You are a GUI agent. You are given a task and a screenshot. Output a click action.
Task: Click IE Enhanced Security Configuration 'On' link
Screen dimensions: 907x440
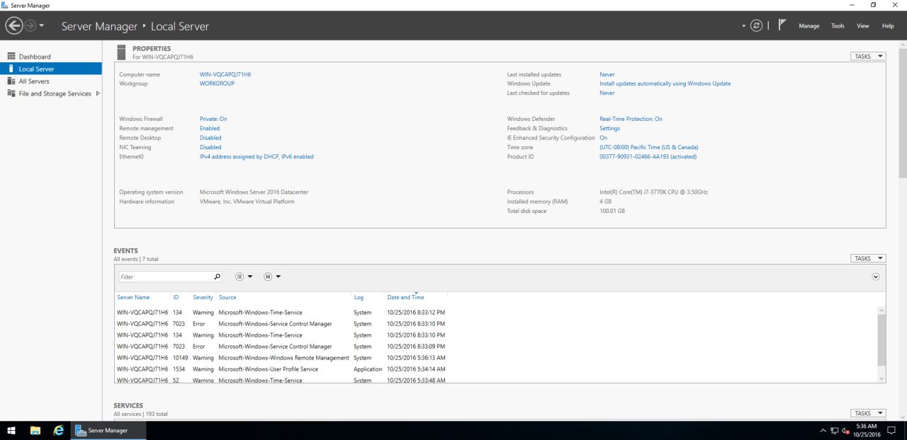tap(603, 138)
